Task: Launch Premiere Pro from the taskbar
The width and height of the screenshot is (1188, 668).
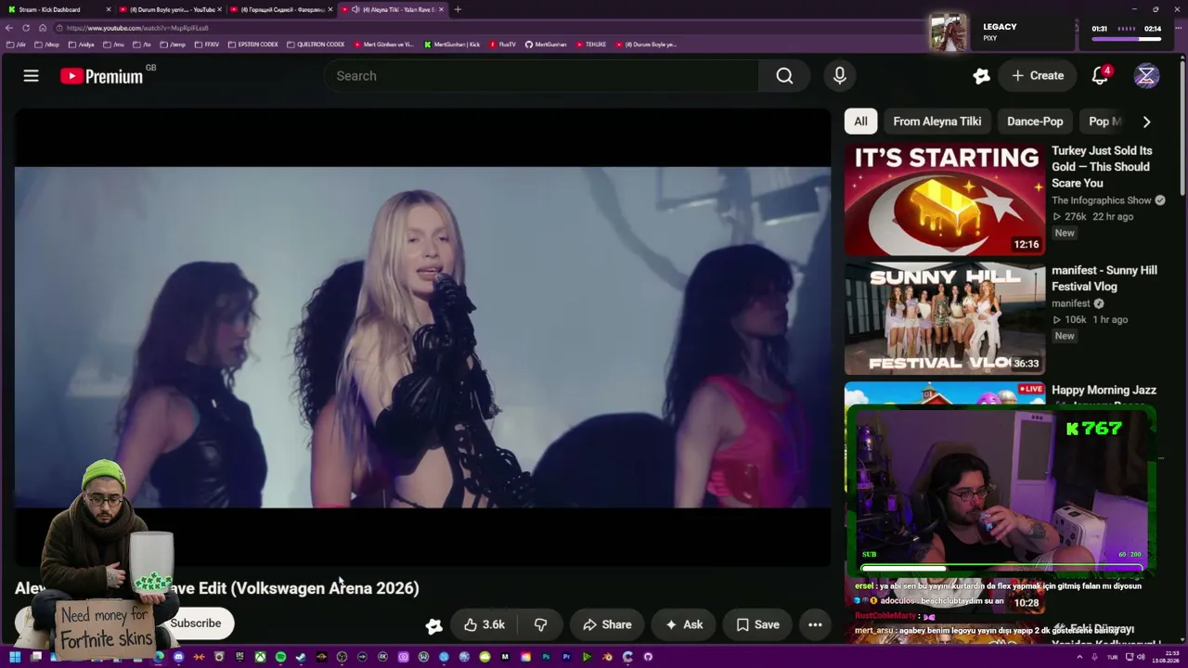Action: 566,657
